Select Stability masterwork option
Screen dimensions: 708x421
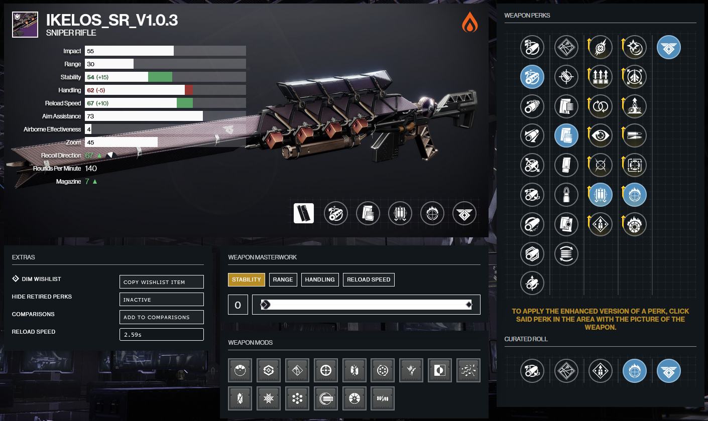pos(247,279)
